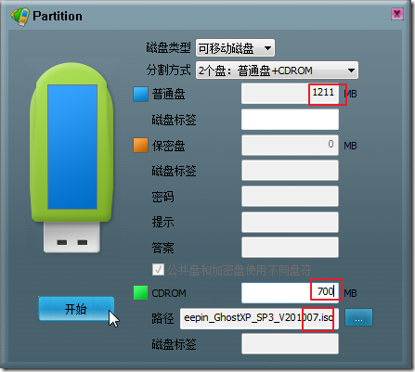The height and width of the screenshot is (372, 415).
Task: Open the 磁盘类型 dropdown showing 可移动磁盘
Action: [235, 48]
